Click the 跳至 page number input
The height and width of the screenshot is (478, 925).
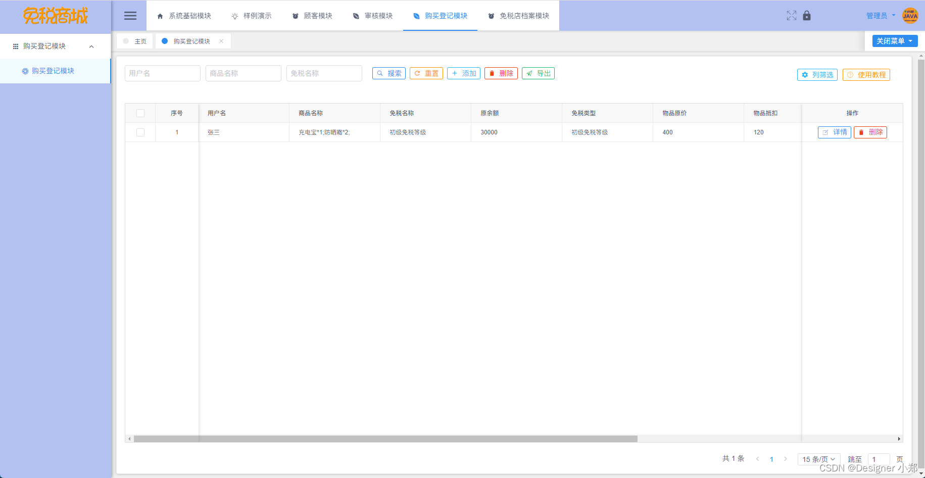point(879,459)
